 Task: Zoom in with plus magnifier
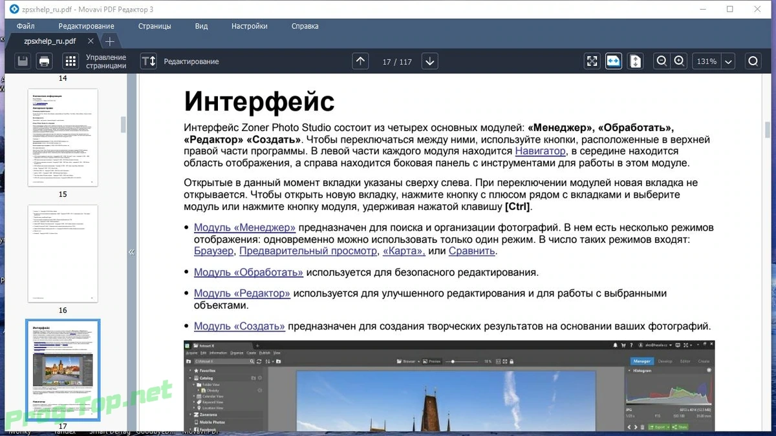(679, 61)
